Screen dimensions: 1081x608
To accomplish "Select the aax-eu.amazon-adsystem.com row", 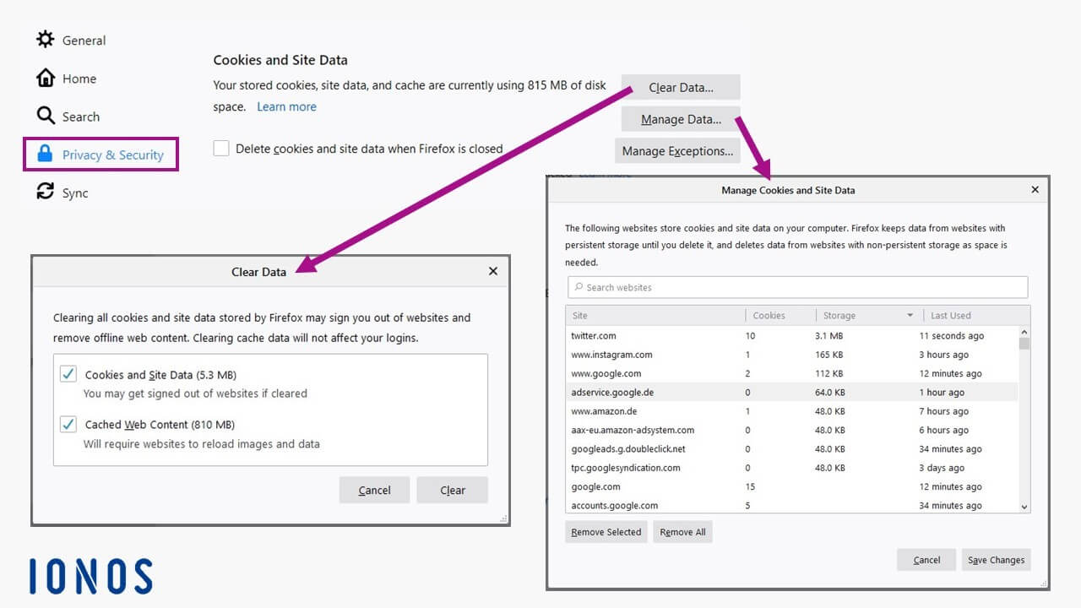I will click(792, 430).
